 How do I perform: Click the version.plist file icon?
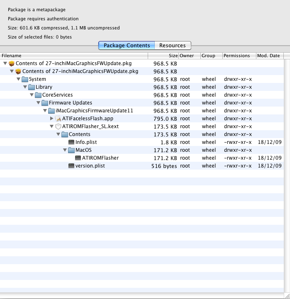71,166
